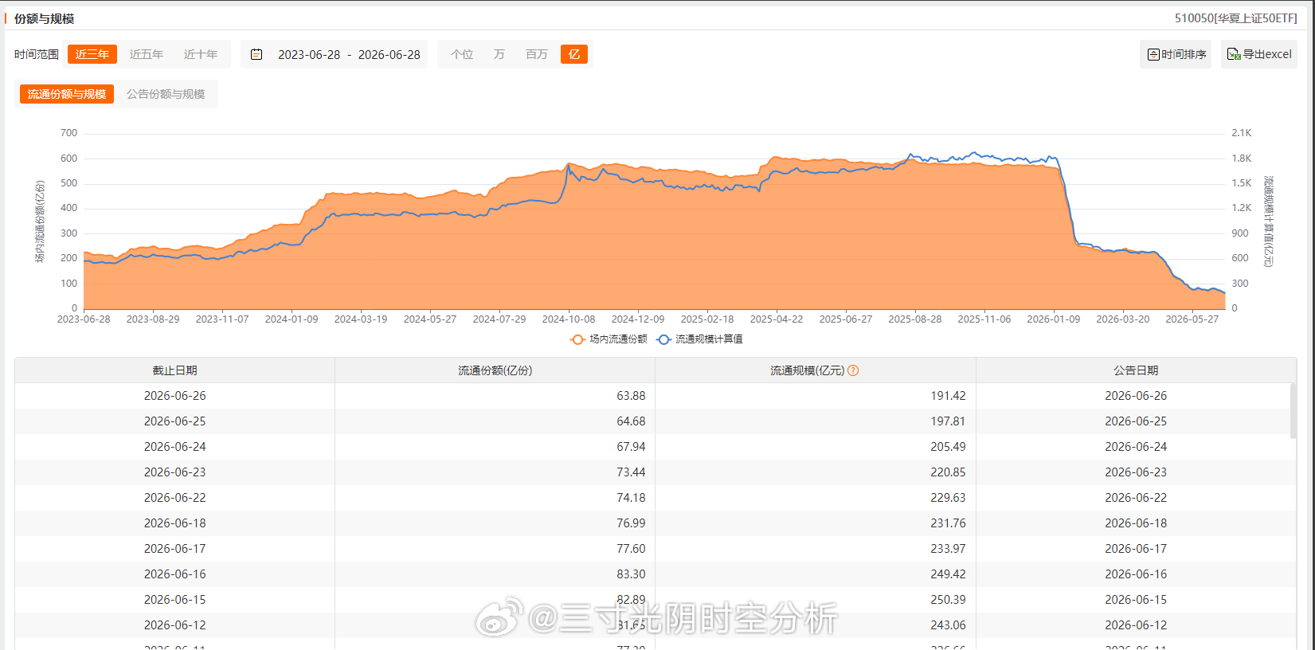Select the value 76.99
Viewport: 1315px width, 650px height.
click(631, 523)
